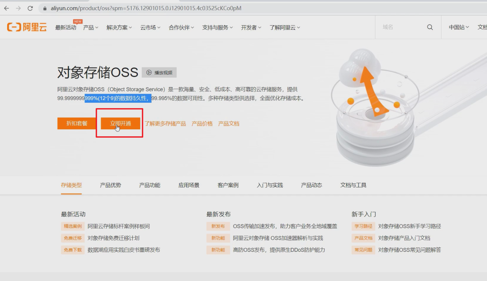
Task: Open the 开发者 menu
Action: [251, 28]
